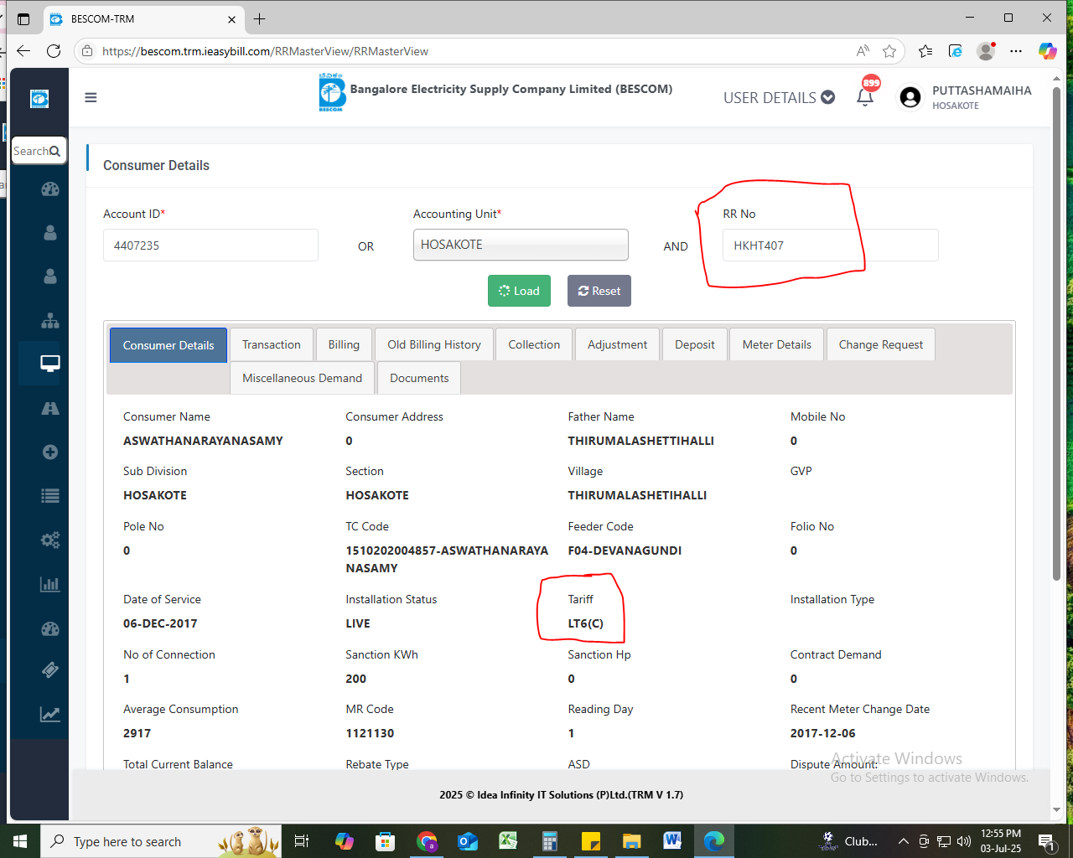Viewport: 1073px width, 858px height.
Task: Click the Reset button
Action: tap(599, 291)
